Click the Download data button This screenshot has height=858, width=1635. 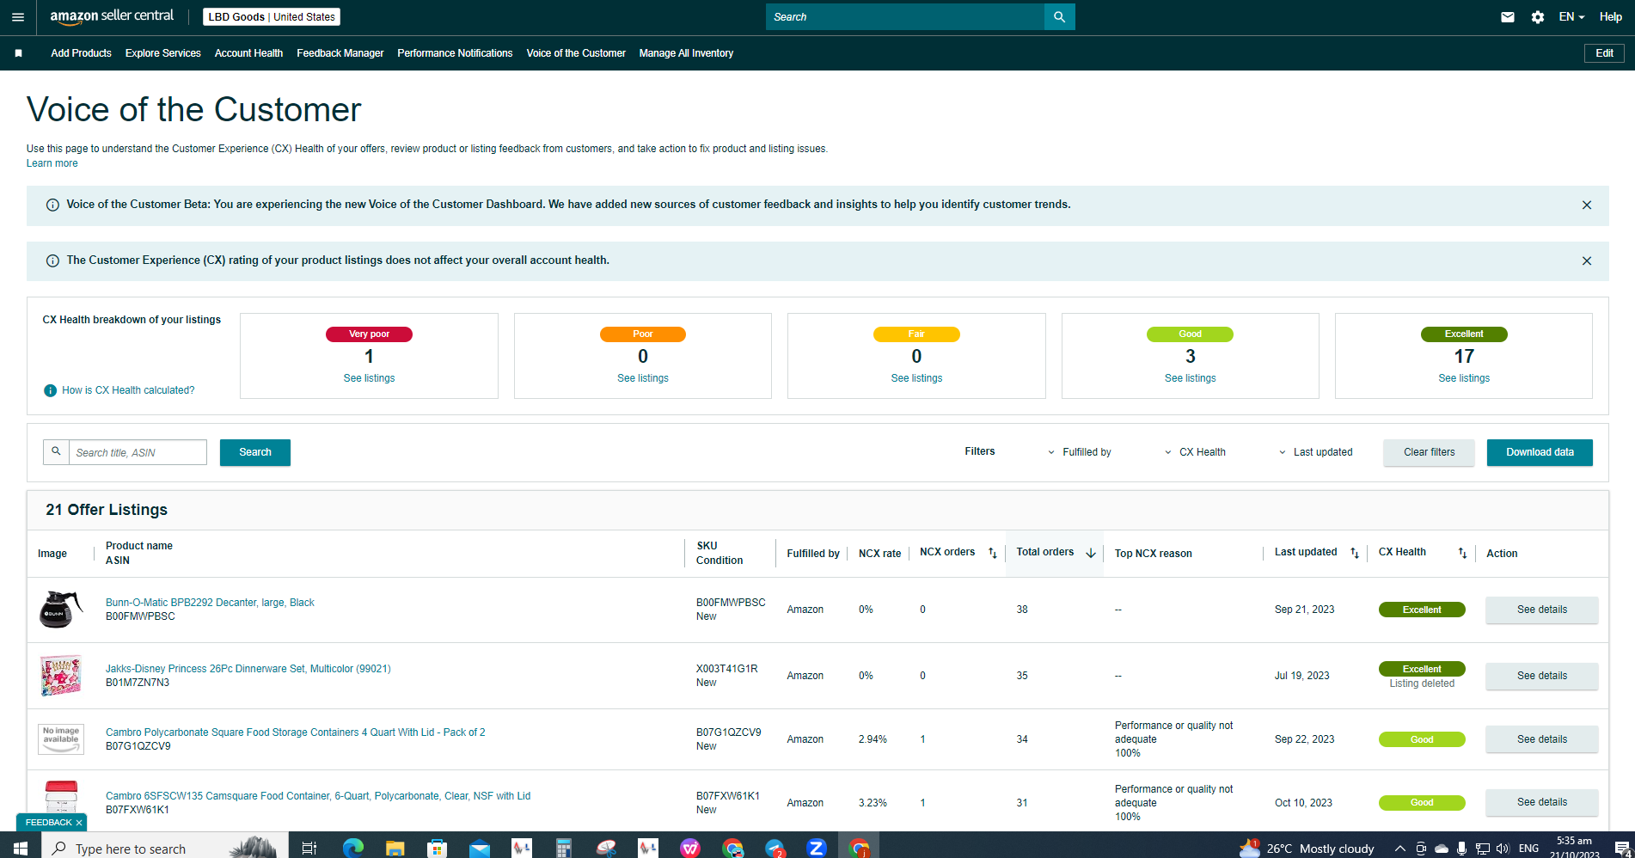point(1540,452)
